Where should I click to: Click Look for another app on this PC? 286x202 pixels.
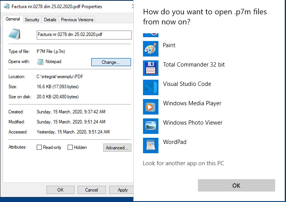click(x=183, y=163)
